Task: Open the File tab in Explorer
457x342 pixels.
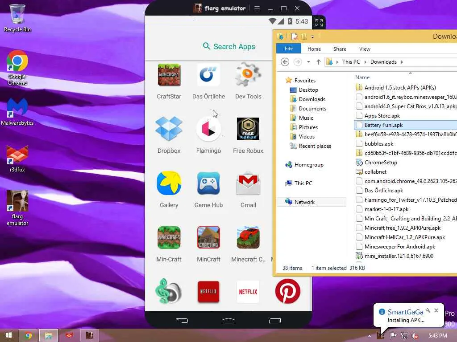Action: coord(289,49)
